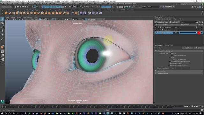
Task: Open the Modeling menu set dropdown
Action: click(x=6, y=7)
